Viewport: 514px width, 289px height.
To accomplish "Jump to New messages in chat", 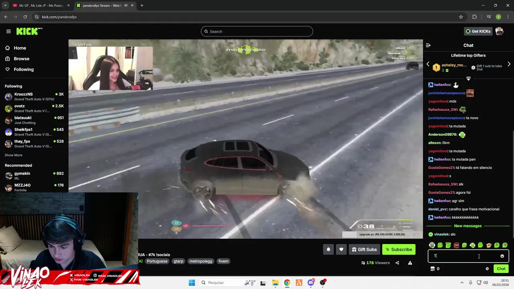I will (468, 226).
